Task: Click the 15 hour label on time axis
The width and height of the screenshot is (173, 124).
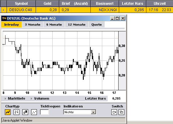Action: coord(89,93)
